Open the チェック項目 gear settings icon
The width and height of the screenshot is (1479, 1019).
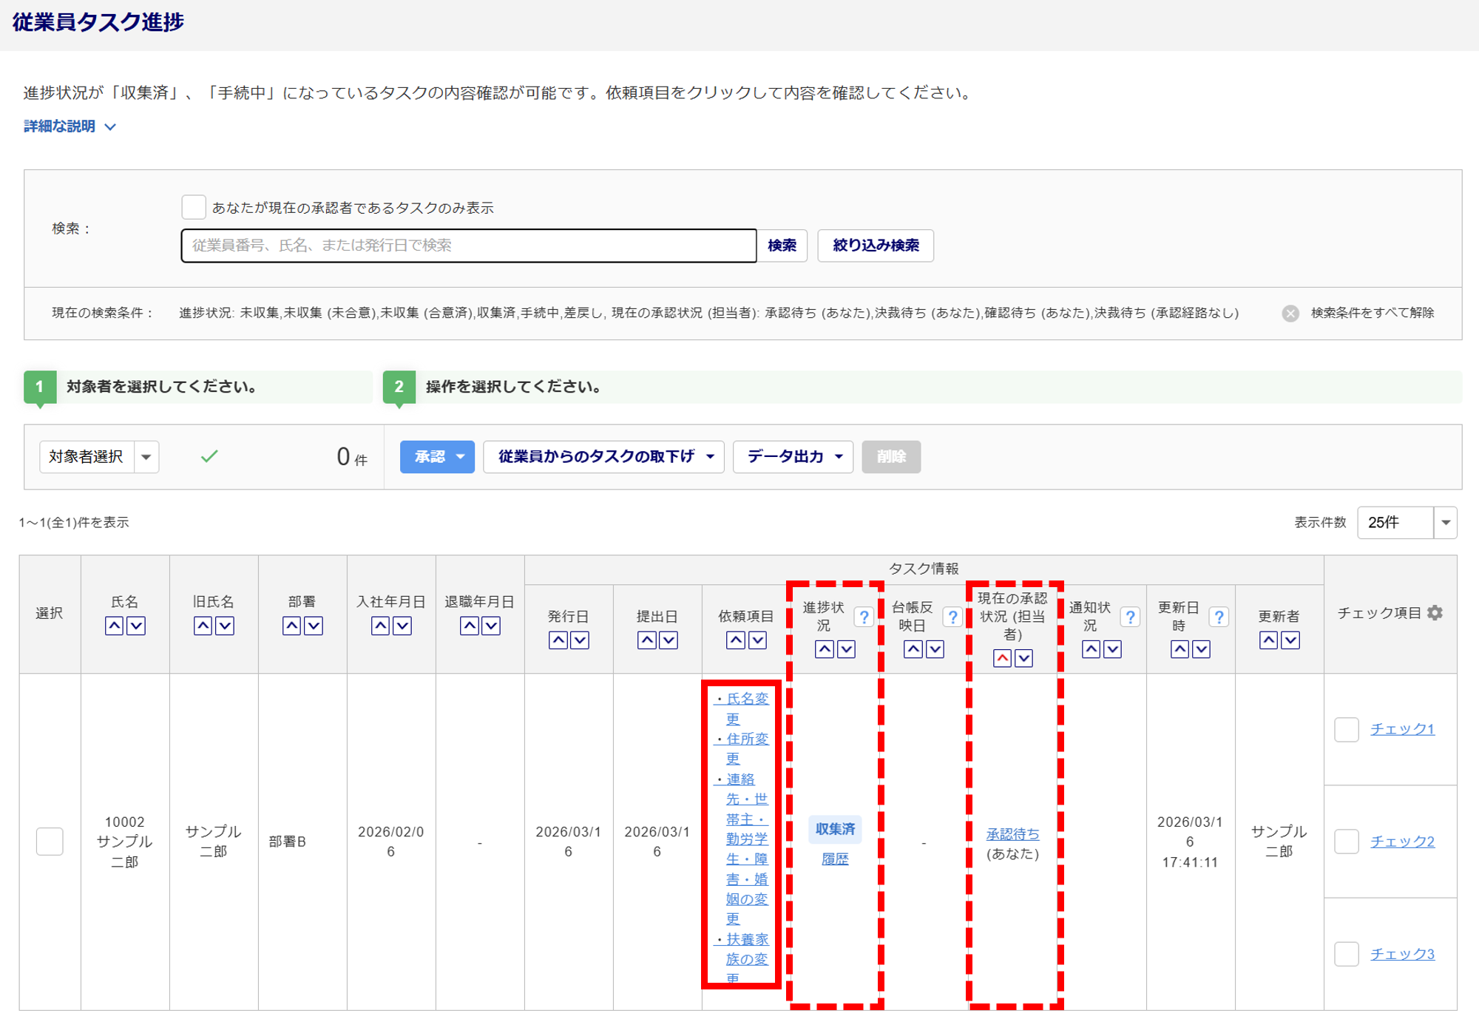click(x=1435, y=613)
